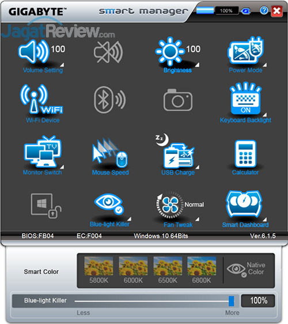Toggle the Wi-Fi Device icon
The image size is (288, 324).
[41, 99]
